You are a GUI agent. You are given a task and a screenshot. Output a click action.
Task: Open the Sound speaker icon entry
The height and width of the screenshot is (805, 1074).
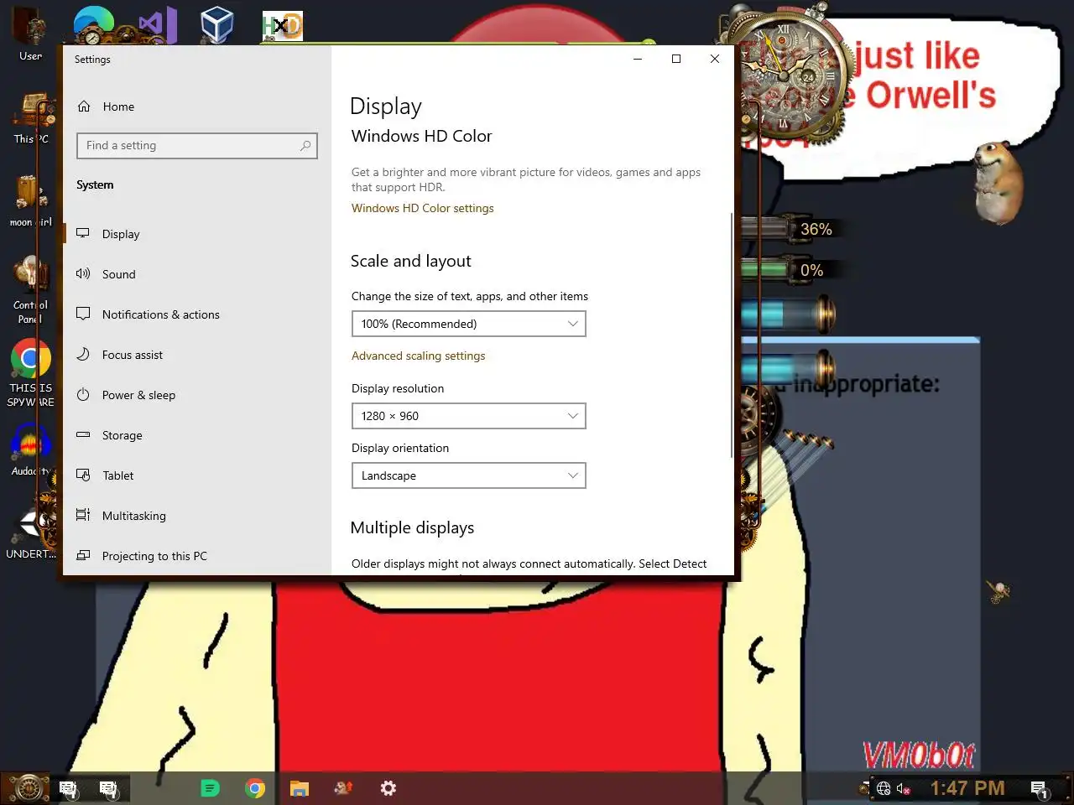click(x=83, y=273)
